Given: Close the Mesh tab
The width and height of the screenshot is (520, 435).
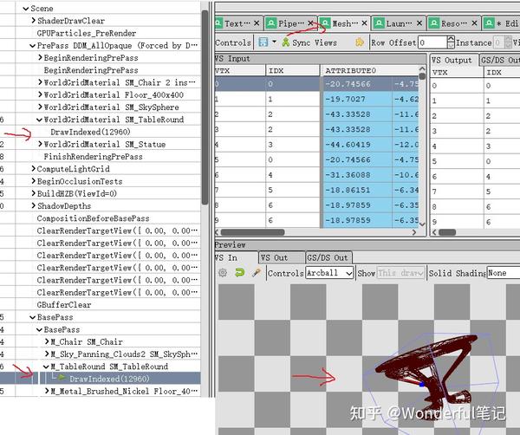Looking at the screenshot, I should coord(365,23).
